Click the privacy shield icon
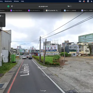 click(x=12, y=6)
